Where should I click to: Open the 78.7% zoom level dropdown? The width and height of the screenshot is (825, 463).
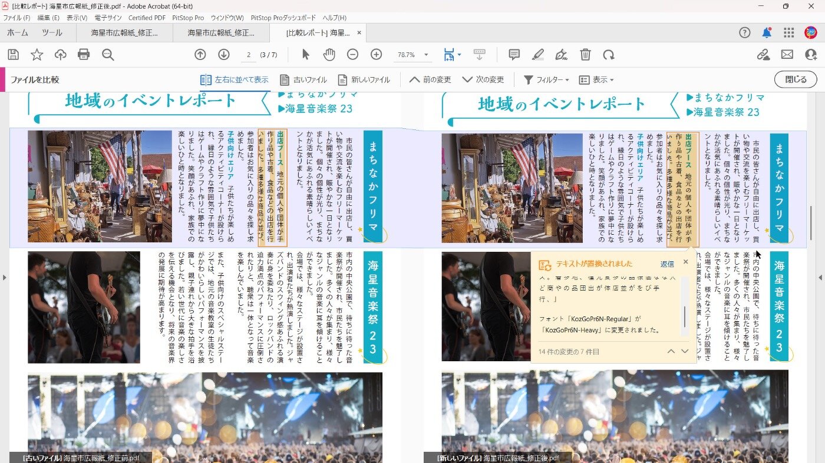426,55
